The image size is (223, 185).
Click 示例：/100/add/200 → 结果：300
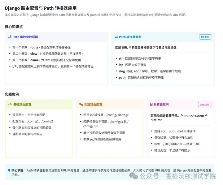pyautogui.click(x=177, y=144)
